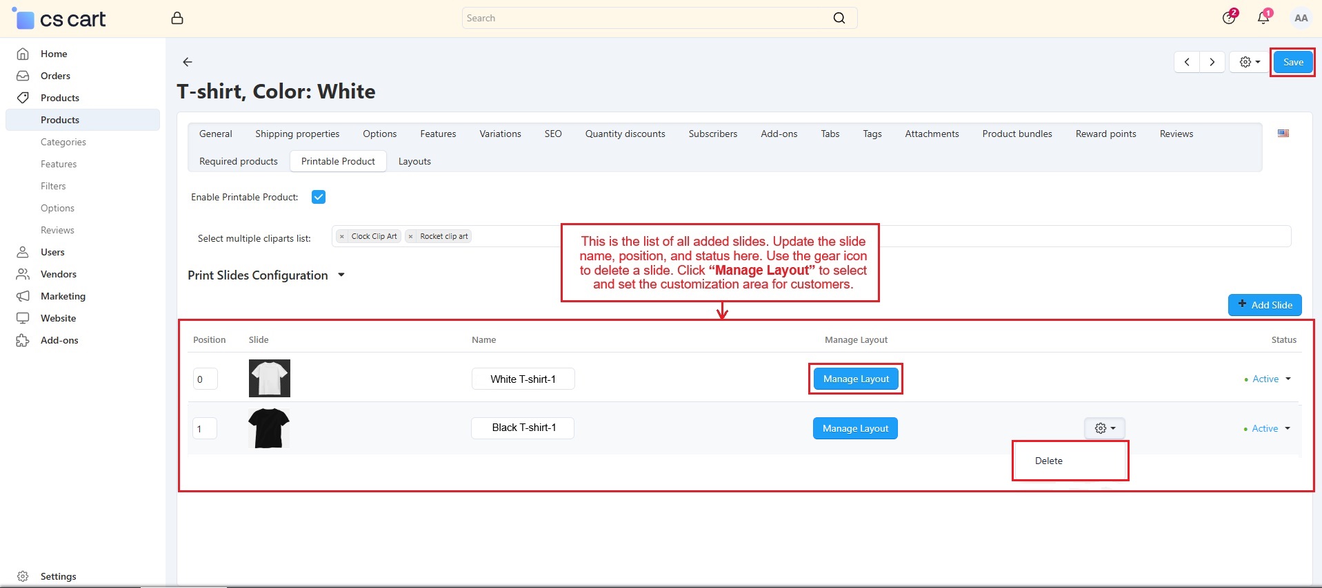Open the notifications bell icon

(1263, 18)
